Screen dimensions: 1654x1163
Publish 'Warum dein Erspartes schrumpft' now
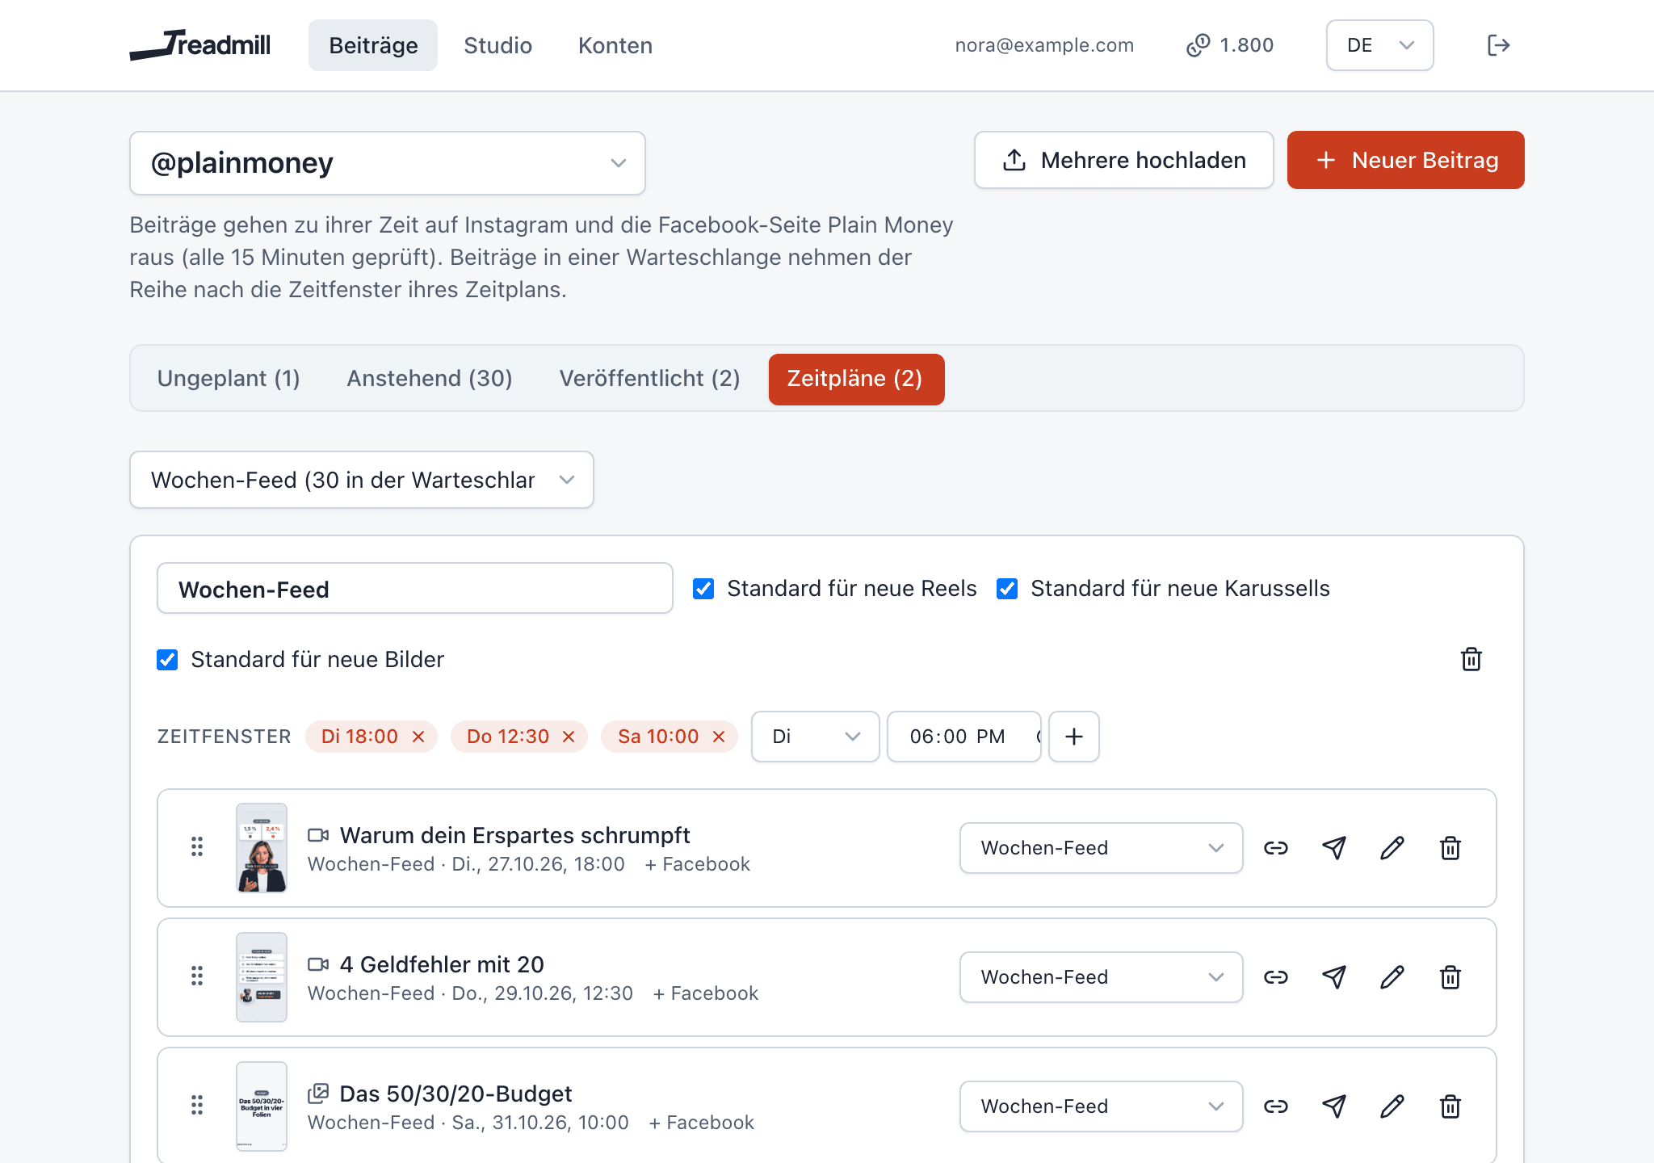coord(1334,848)
